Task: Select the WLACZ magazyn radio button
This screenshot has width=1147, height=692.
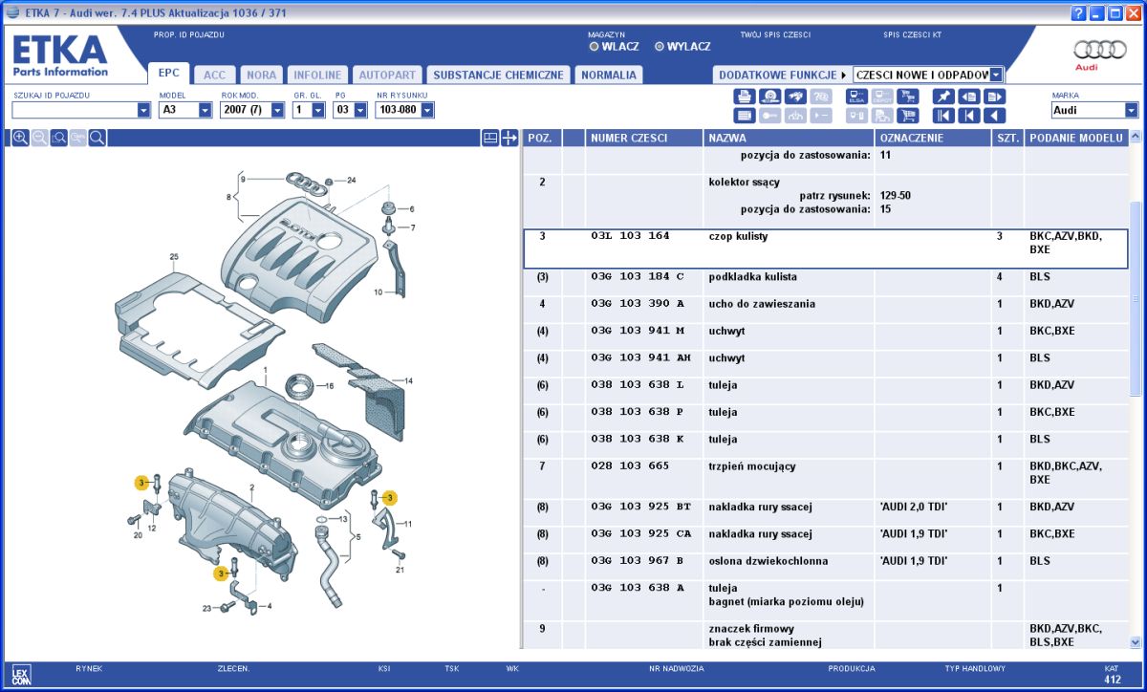Action: pyautogui.click(x=595, y=46)
